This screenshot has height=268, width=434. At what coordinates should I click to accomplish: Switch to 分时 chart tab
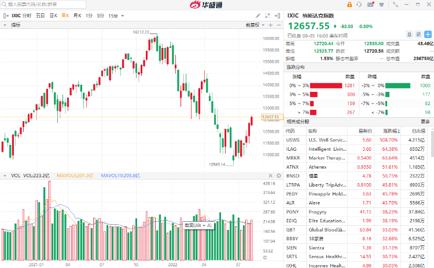[27, 16]
